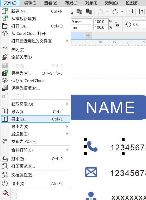Toggle the lock ratio padlock
The image size is (146, 200).
pyautogui.click(x=118, y=24)
